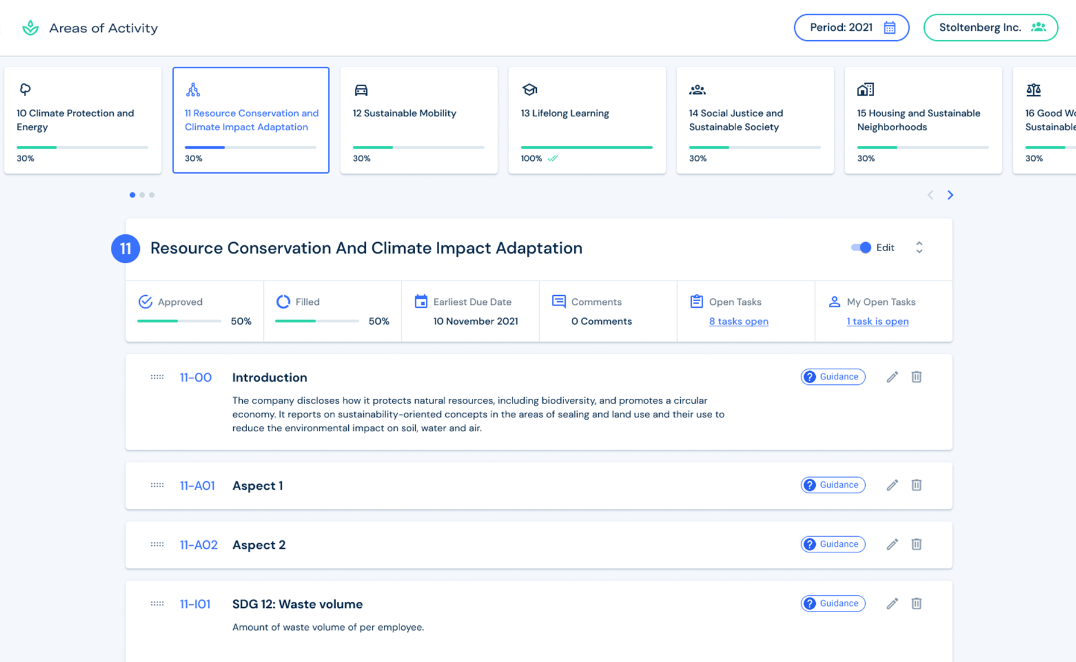1076x662 pixels.
Task: Select the 14 Social Justice area card
Action: coord(755,120)
